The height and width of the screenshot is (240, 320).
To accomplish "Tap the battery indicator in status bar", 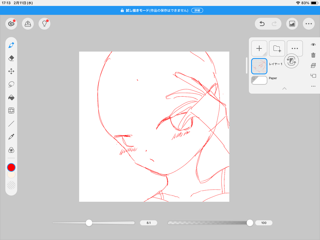I will (314, 3).
